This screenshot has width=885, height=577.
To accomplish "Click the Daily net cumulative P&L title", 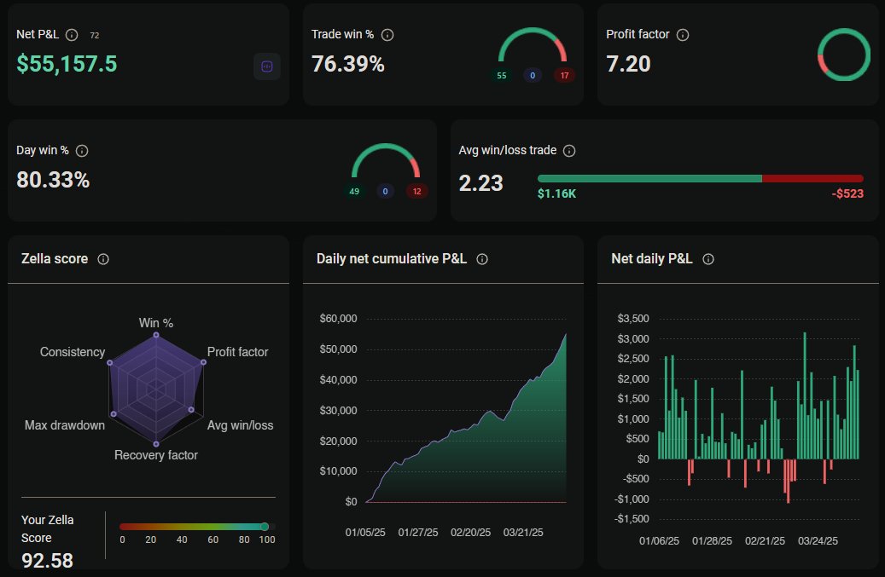I will pyautogui.click(x=392, y=258).
